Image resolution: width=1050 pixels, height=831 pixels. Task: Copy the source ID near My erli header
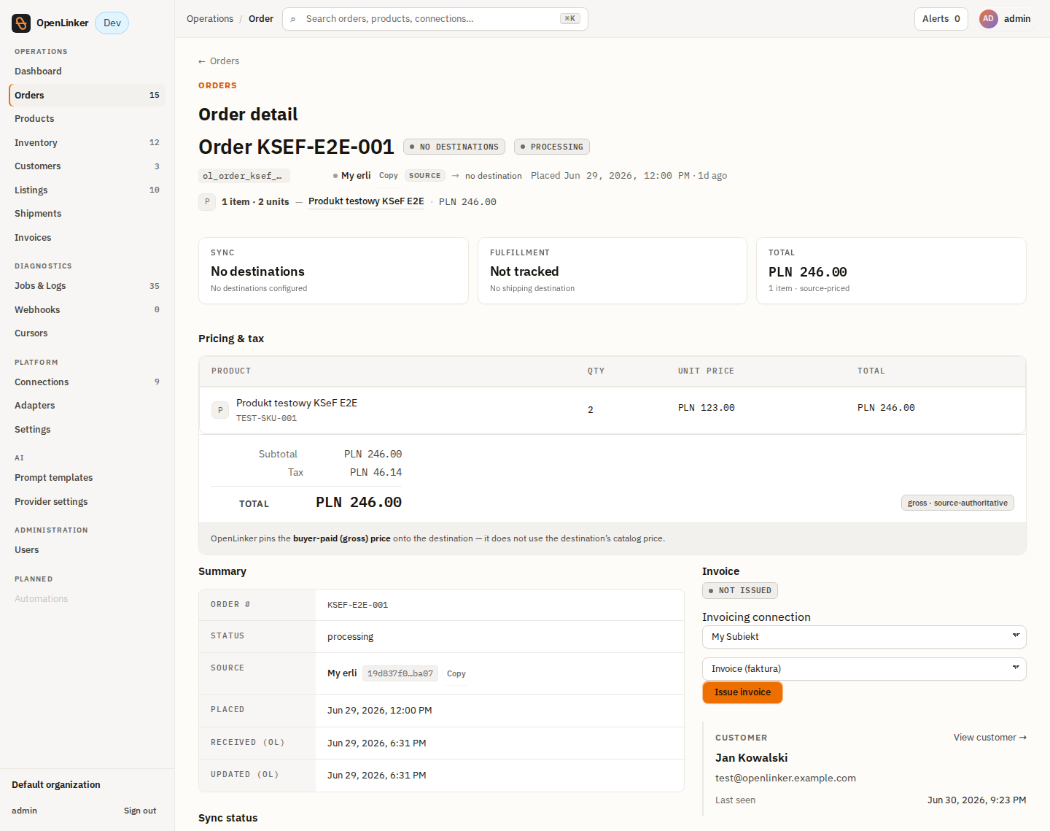pos(388,176)
